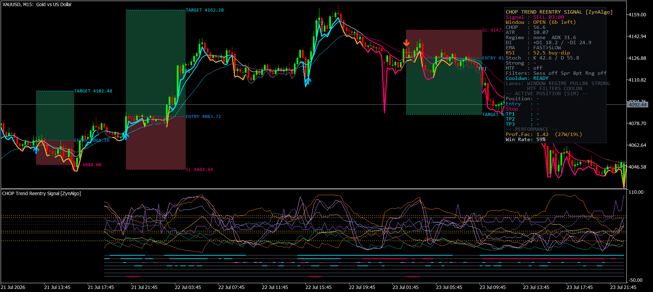The image size is (653, 292).
Task: Click the Window : OPEN (6b left) row
Action: tap(541, 22)
